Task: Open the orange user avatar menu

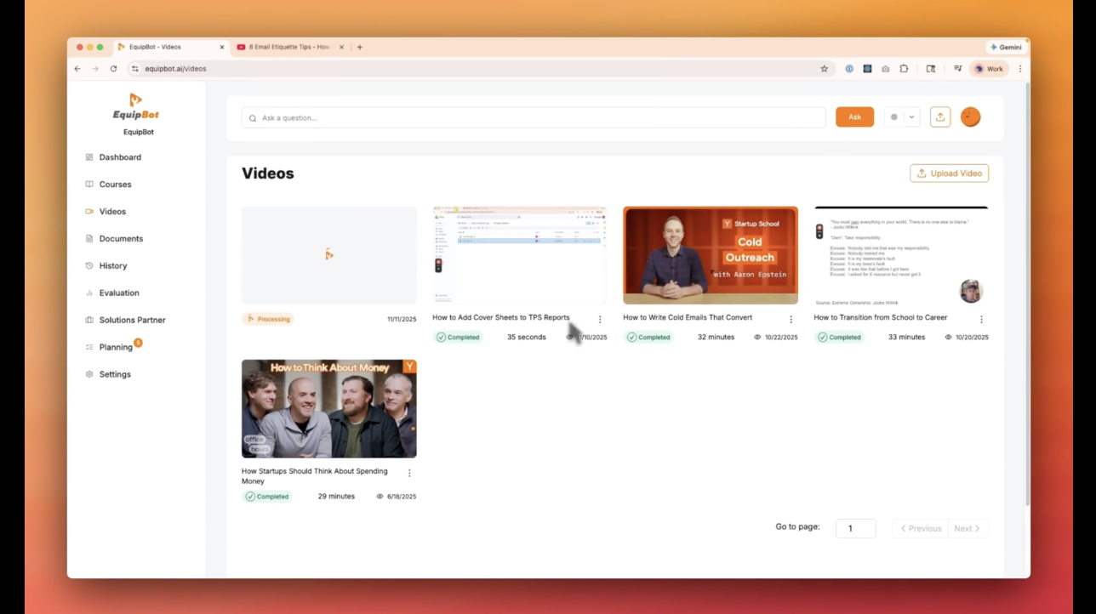Action: 970,117
